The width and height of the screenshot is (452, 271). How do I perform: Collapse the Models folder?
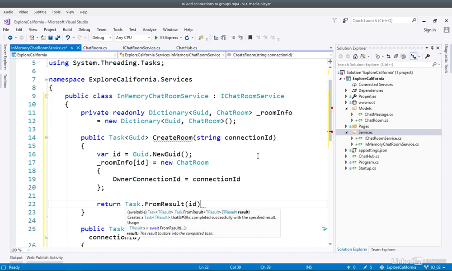pos(346,109)
